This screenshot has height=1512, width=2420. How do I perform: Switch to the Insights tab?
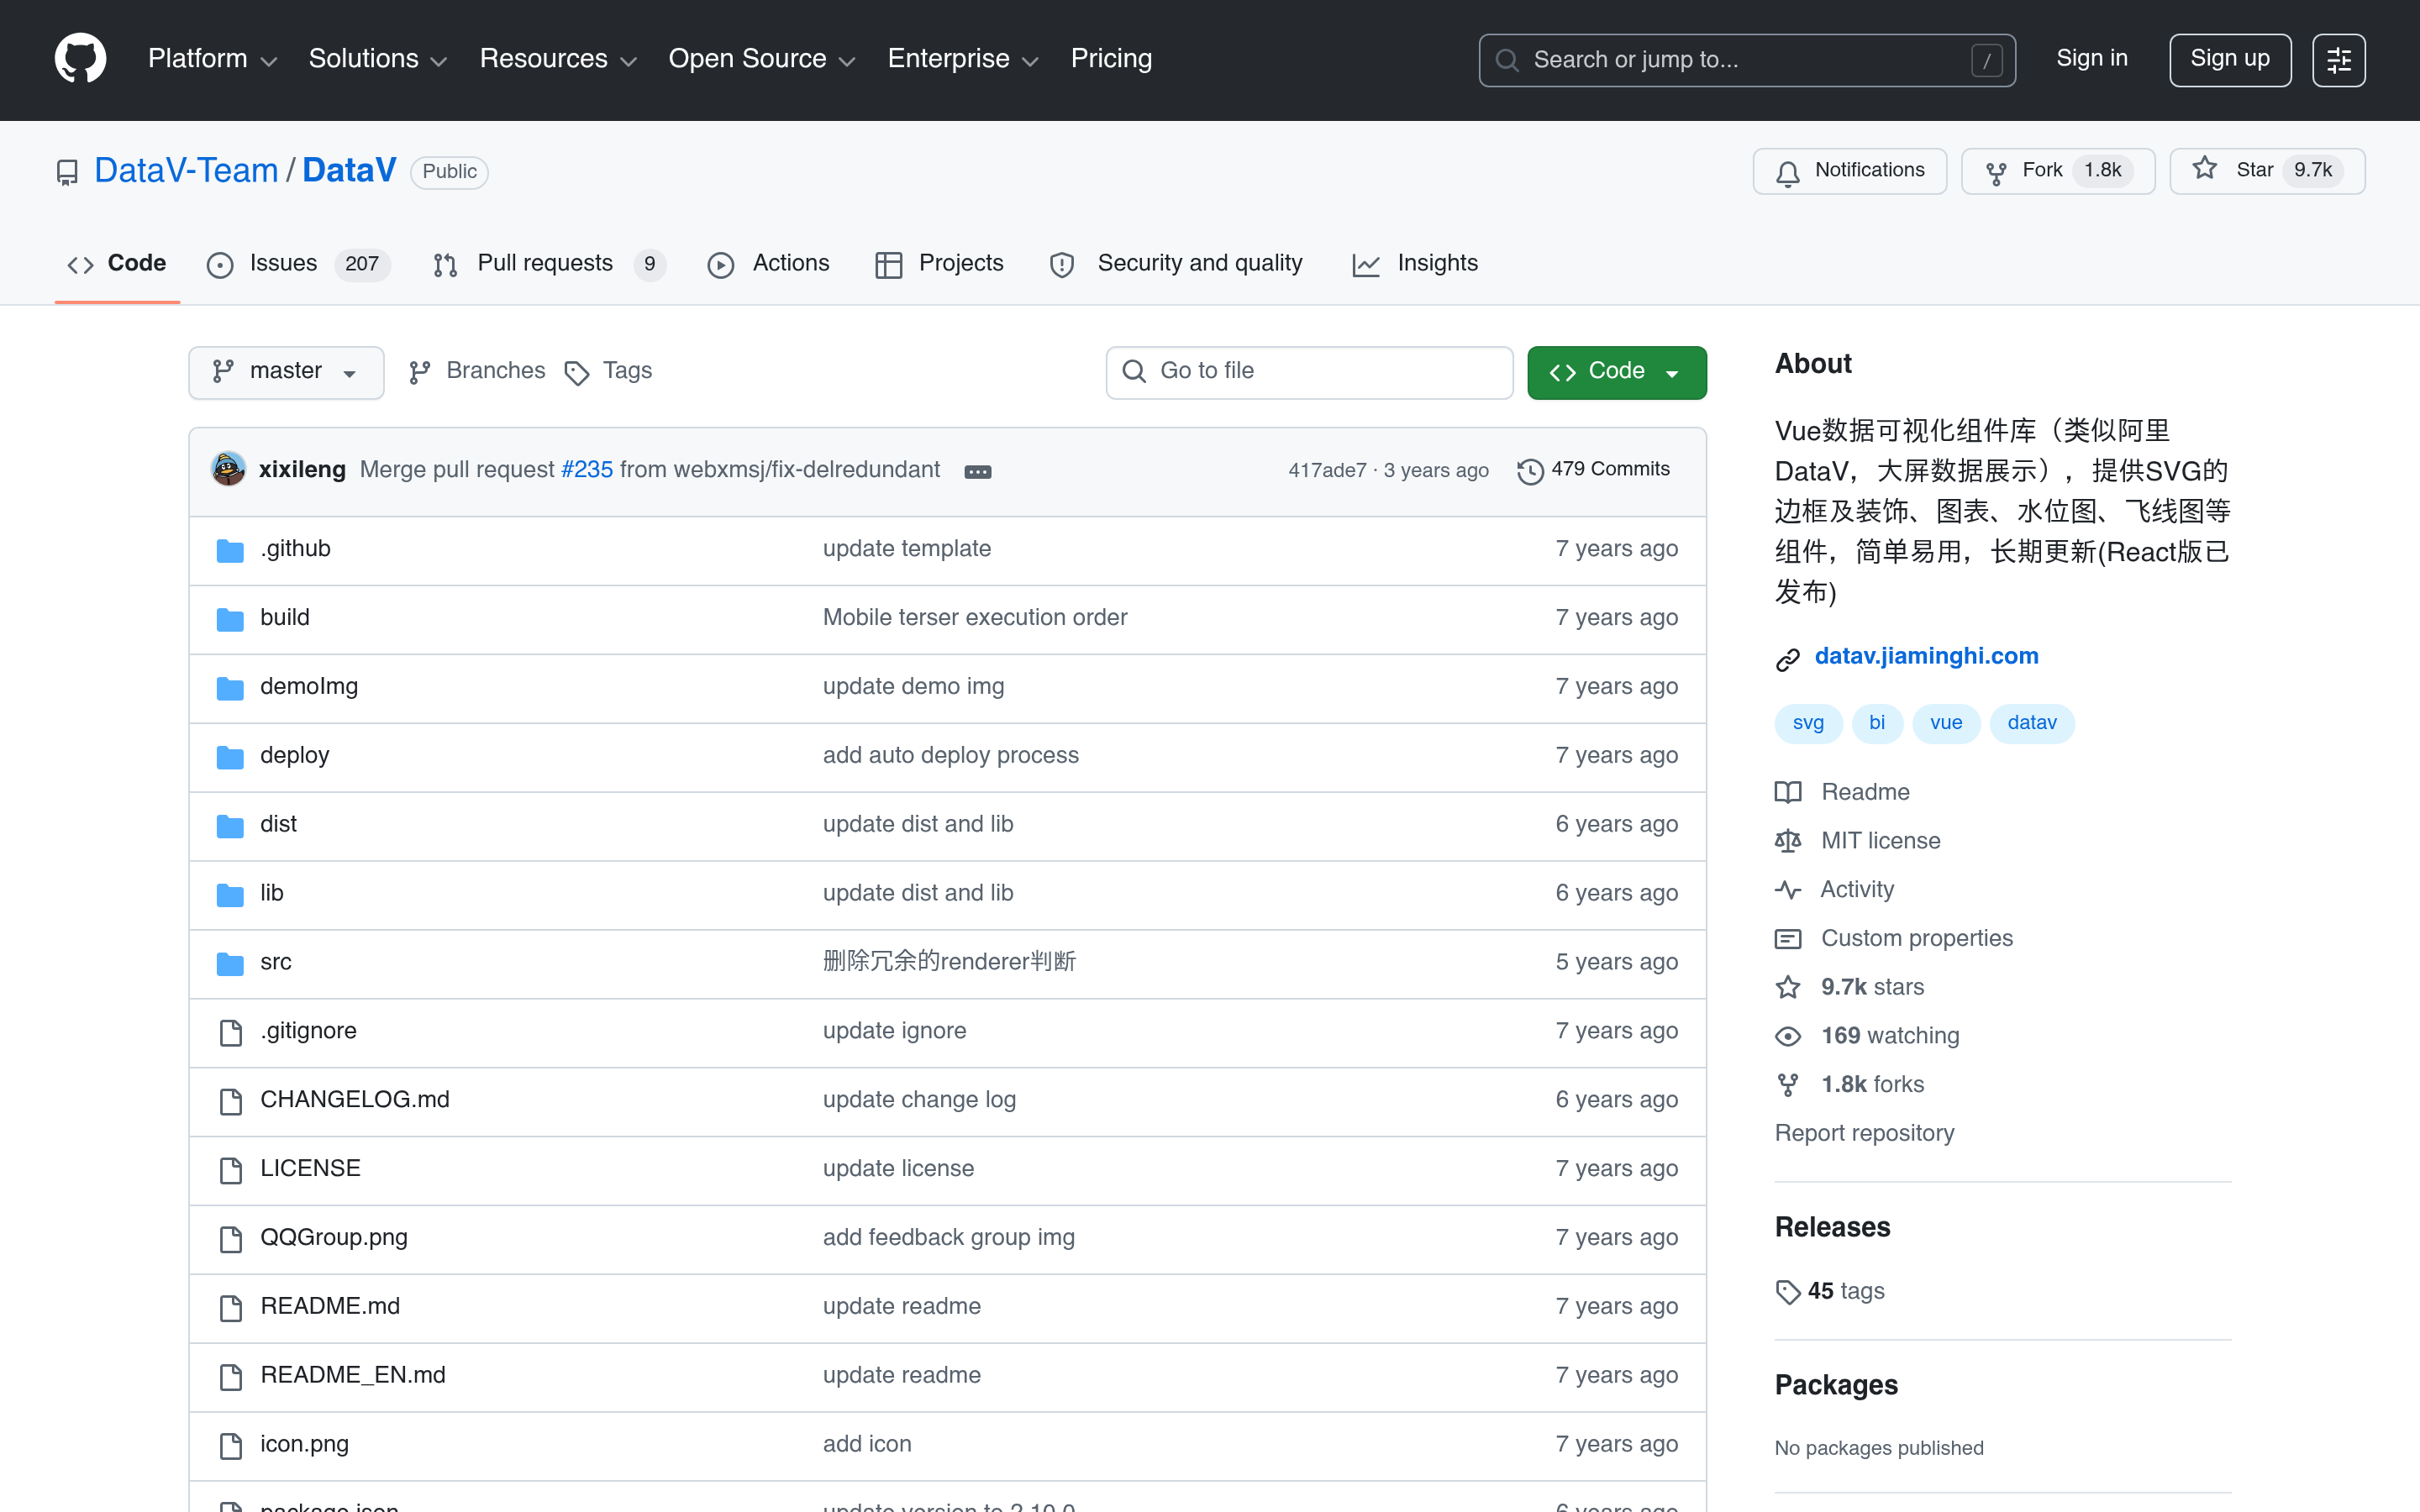[1415, 264]
